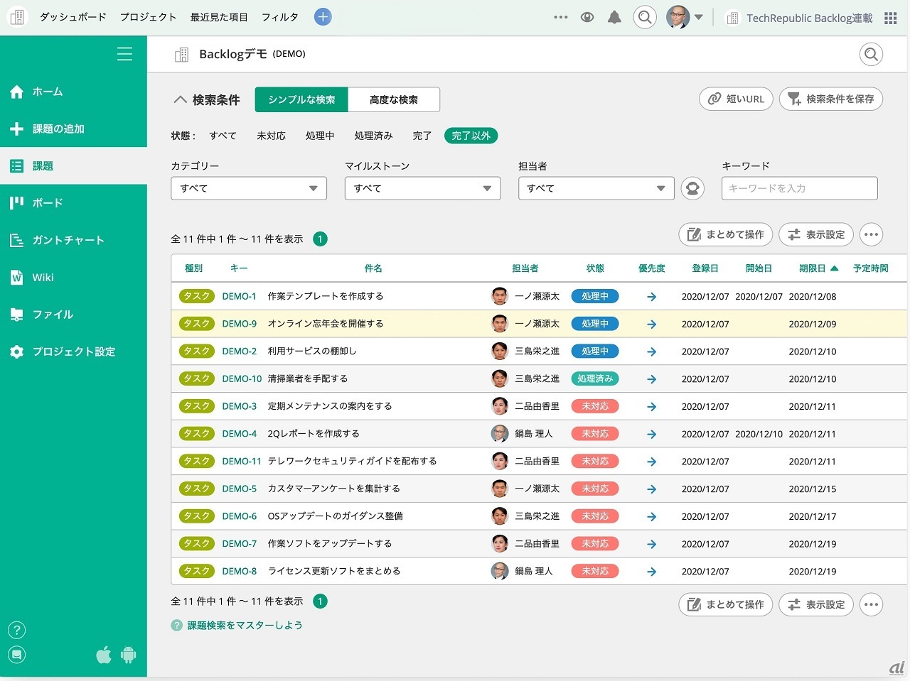Expand the カテゴリー dropdown
Screen dimensions: 910x681
[249, 188]
